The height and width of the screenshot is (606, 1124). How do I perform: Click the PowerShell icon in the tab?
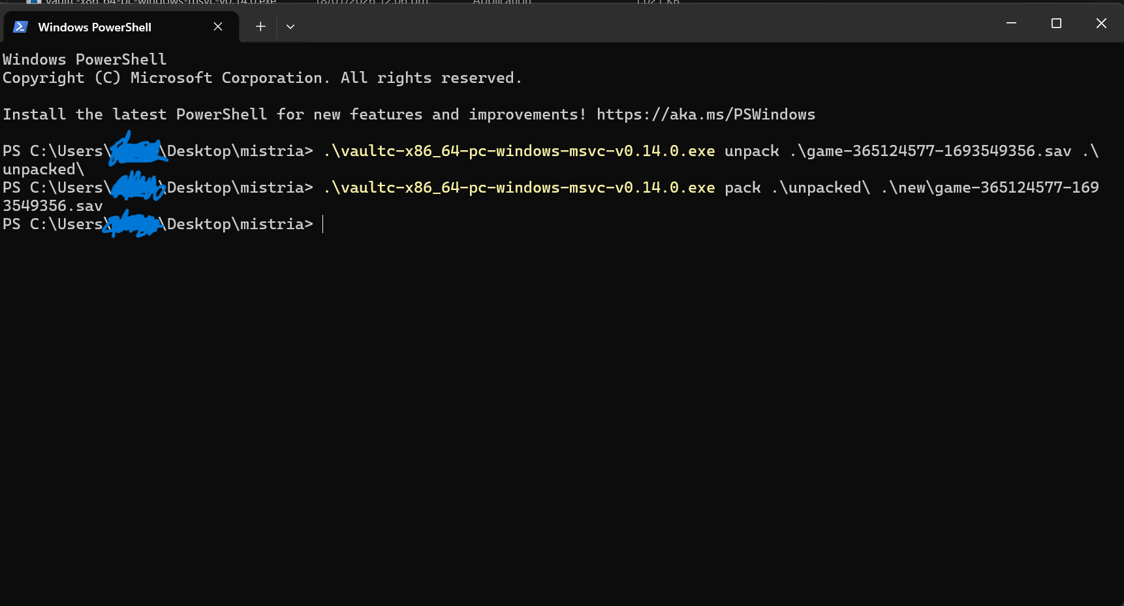click(20, 27)
